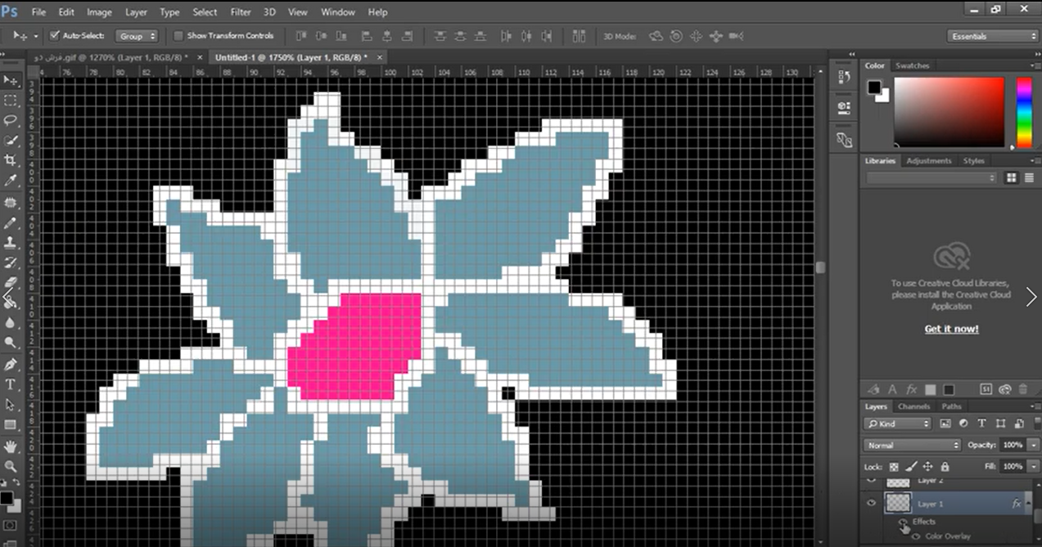1042x547 pixels.
Task: Click the 3D Mode scale camera icon
Action: (736, 36)
